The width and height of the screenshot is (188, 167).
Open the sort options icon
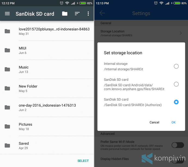(77, 14)
